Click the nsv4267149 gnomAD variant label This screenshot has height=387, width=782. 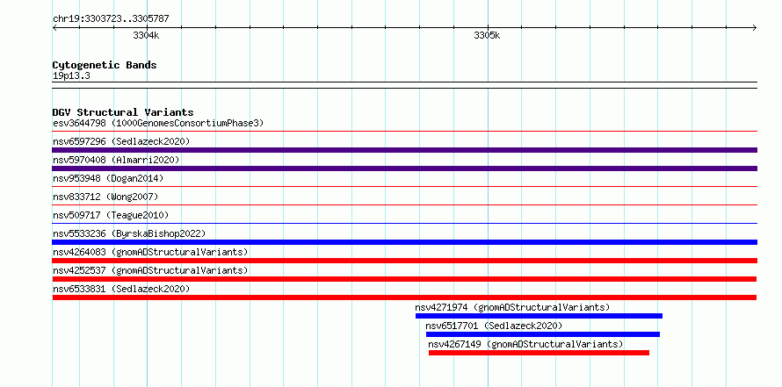[x=525, y=344]
